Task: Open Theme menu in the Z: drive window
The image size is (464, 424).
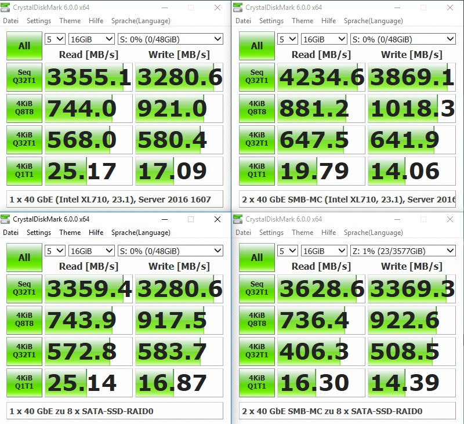Action: [x=302, y=233]
